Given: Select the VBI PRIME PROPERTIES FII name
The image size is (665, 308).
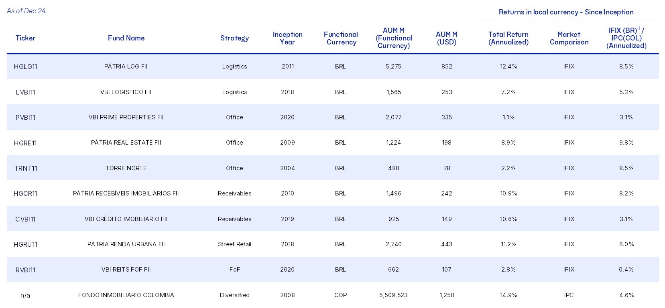Looking at the screenshot, I should [126, 117].
